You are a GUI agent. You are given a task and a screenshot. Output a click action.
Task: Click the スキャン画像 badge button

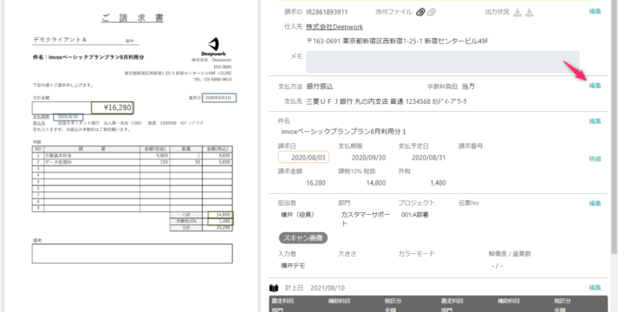coord(303,238)
